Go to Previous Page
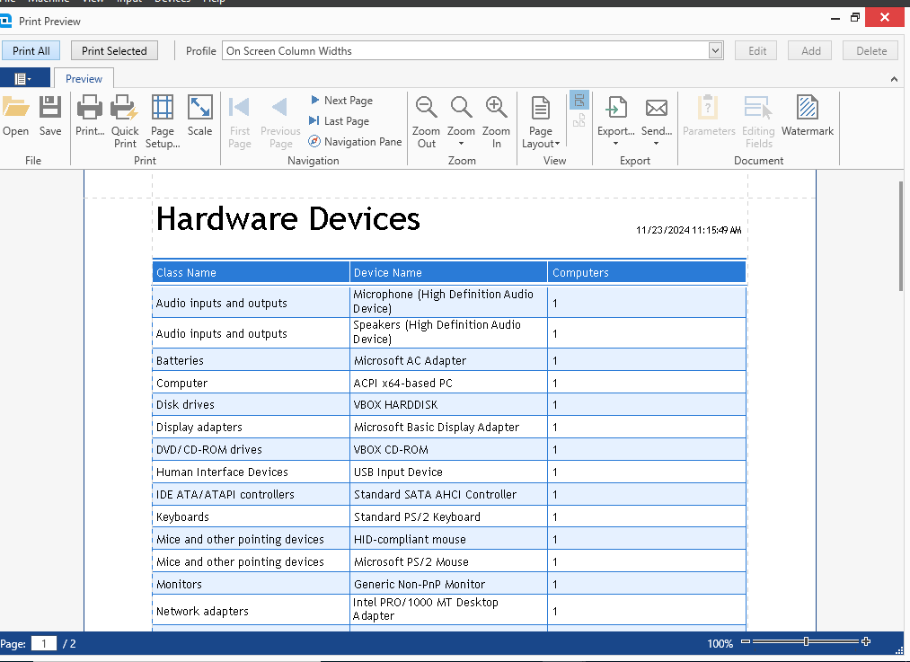 coord(280,121)
